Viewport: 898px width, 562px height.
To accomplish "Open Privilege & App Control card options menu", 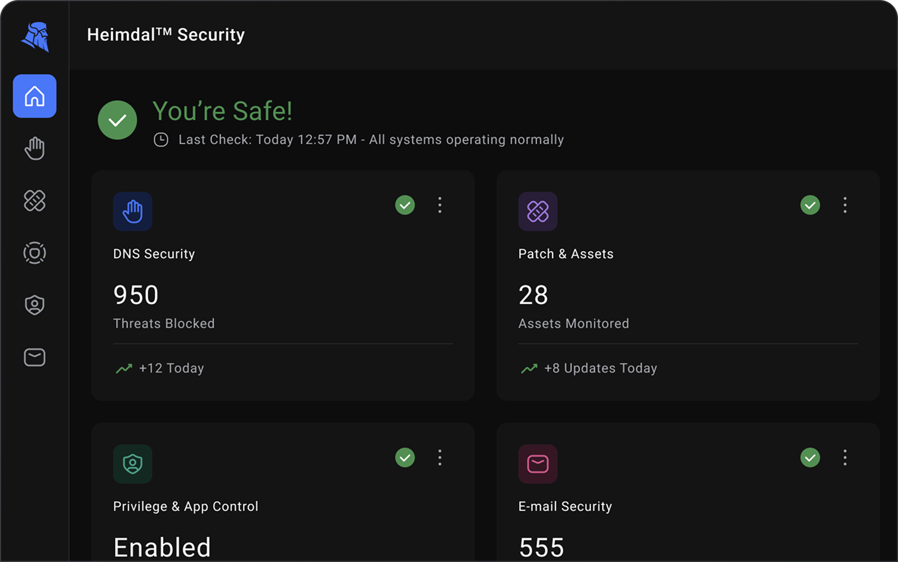I will click(x=440, y=457).
